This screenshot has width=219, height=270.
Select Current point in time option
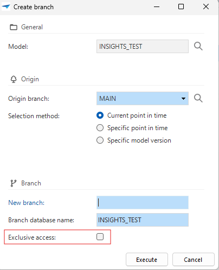[100, 115]
